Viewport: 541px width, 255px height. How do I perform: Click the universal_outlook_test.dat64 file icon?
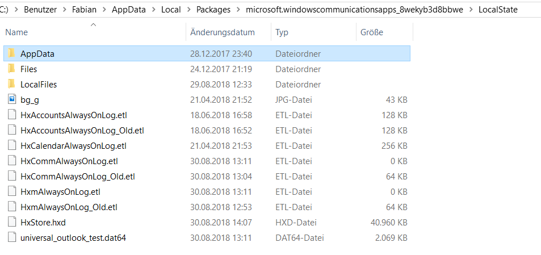[x=11, y=237]
